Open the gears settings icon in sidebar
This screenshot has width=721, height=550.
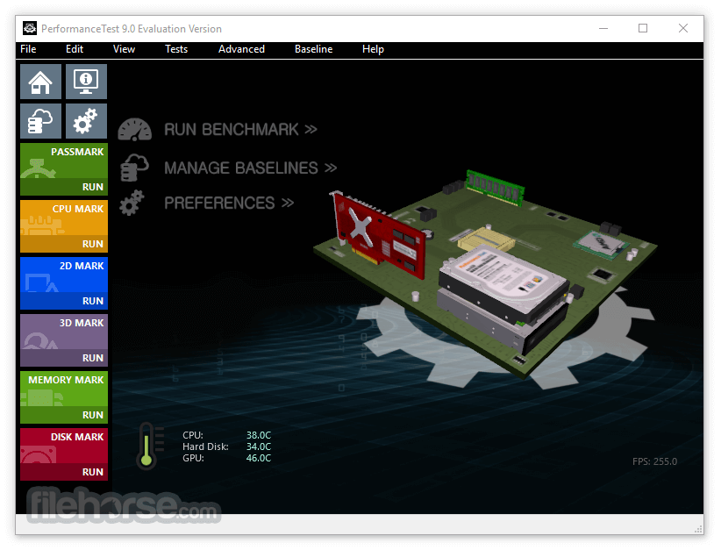click(86, 121)
